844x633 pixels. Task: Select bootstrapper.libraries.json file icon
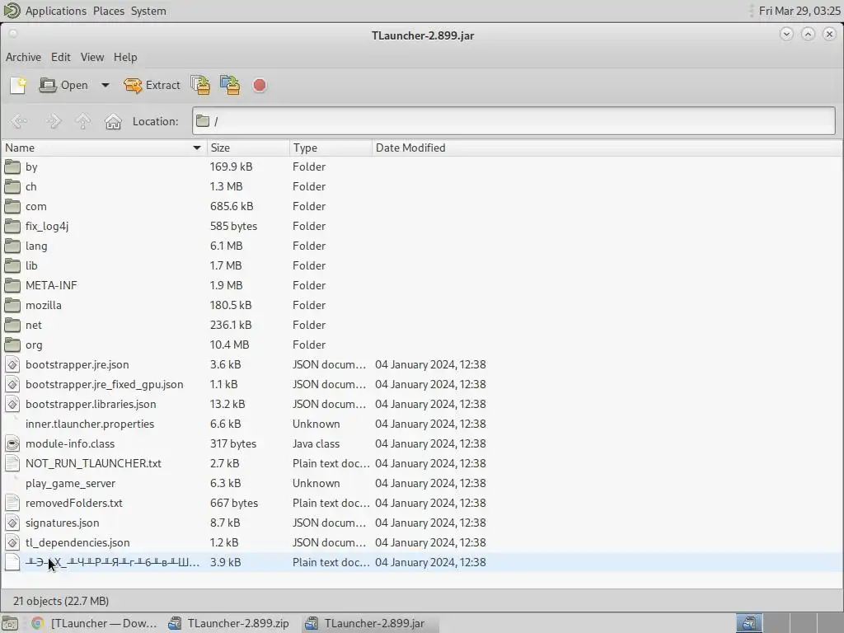click(12, 404)
